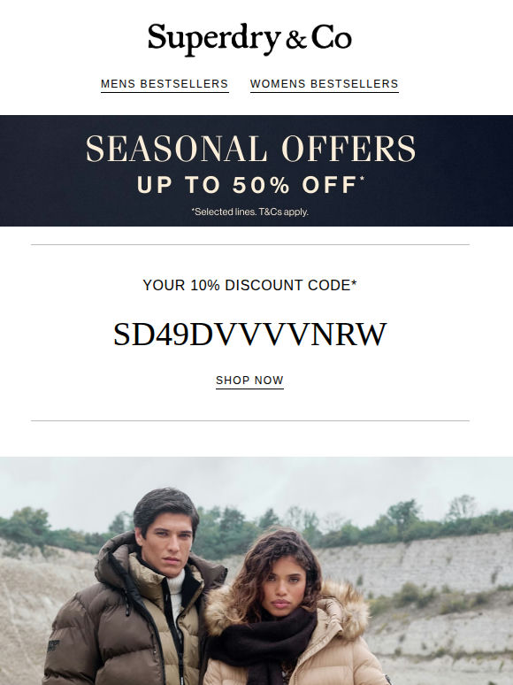
Task: Click the man's face in the photo
Action: [x=168, y=541]
